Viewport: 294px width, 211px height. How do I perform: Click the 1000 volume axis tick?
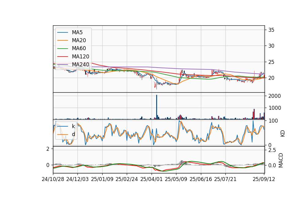[274, 108]
